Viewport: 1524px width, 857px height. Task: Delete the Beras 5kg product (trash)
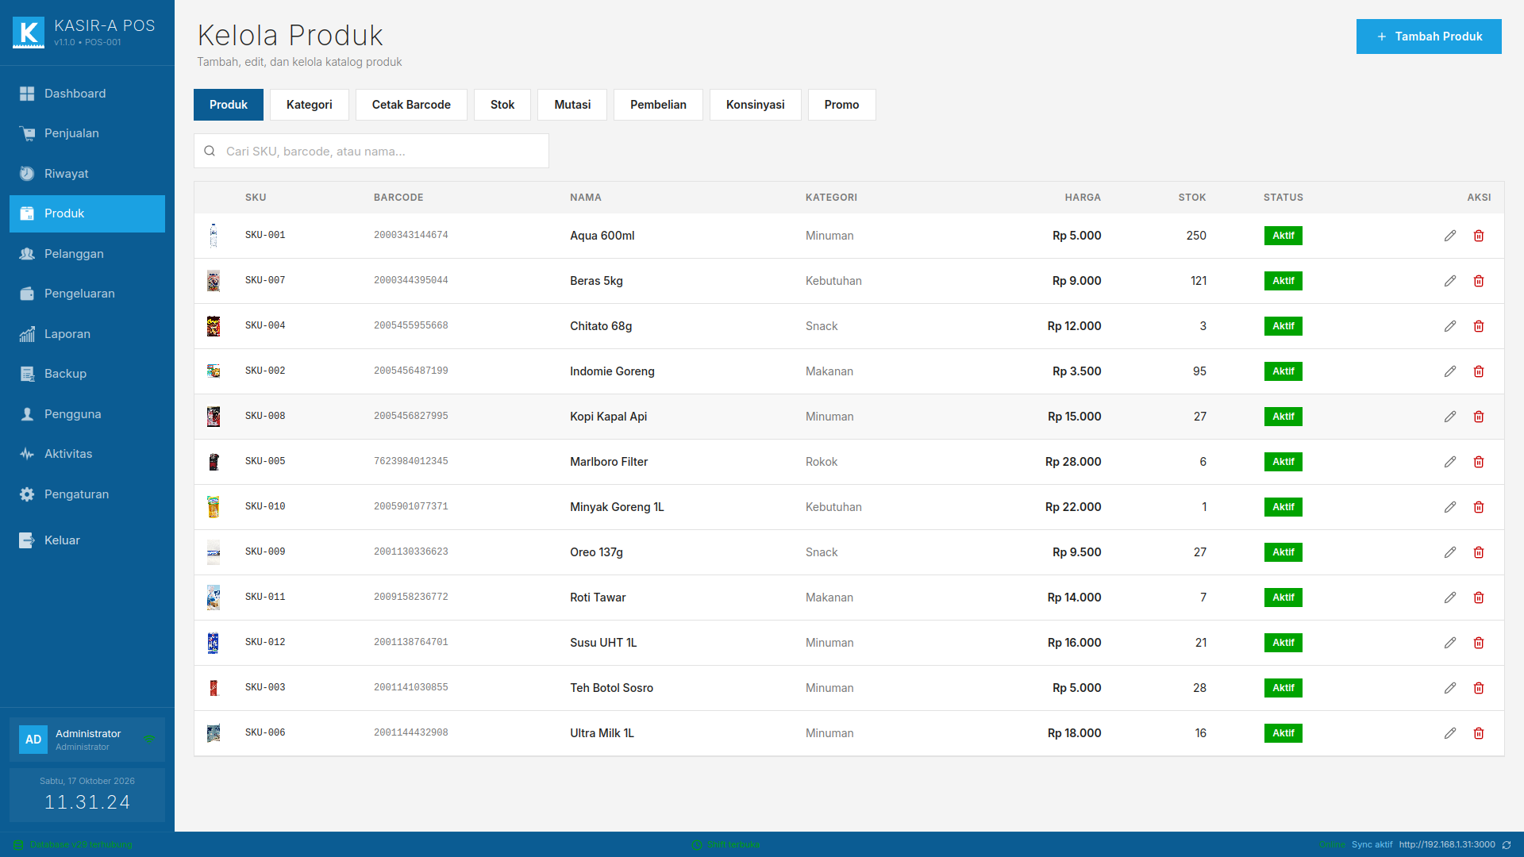[x=1479, y=281]
